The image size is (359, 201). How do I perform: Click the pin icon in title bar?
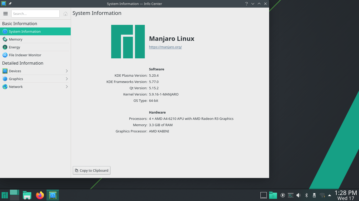coord(10,4)
